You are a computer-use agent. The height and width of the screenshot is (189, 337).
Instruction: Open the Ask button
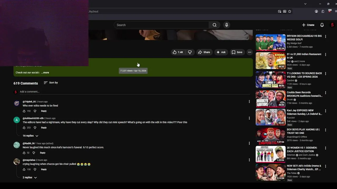(x=221, y=52)
